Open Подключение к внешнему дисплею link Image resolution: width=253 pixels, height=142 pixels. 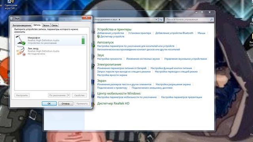pos(152,88)
